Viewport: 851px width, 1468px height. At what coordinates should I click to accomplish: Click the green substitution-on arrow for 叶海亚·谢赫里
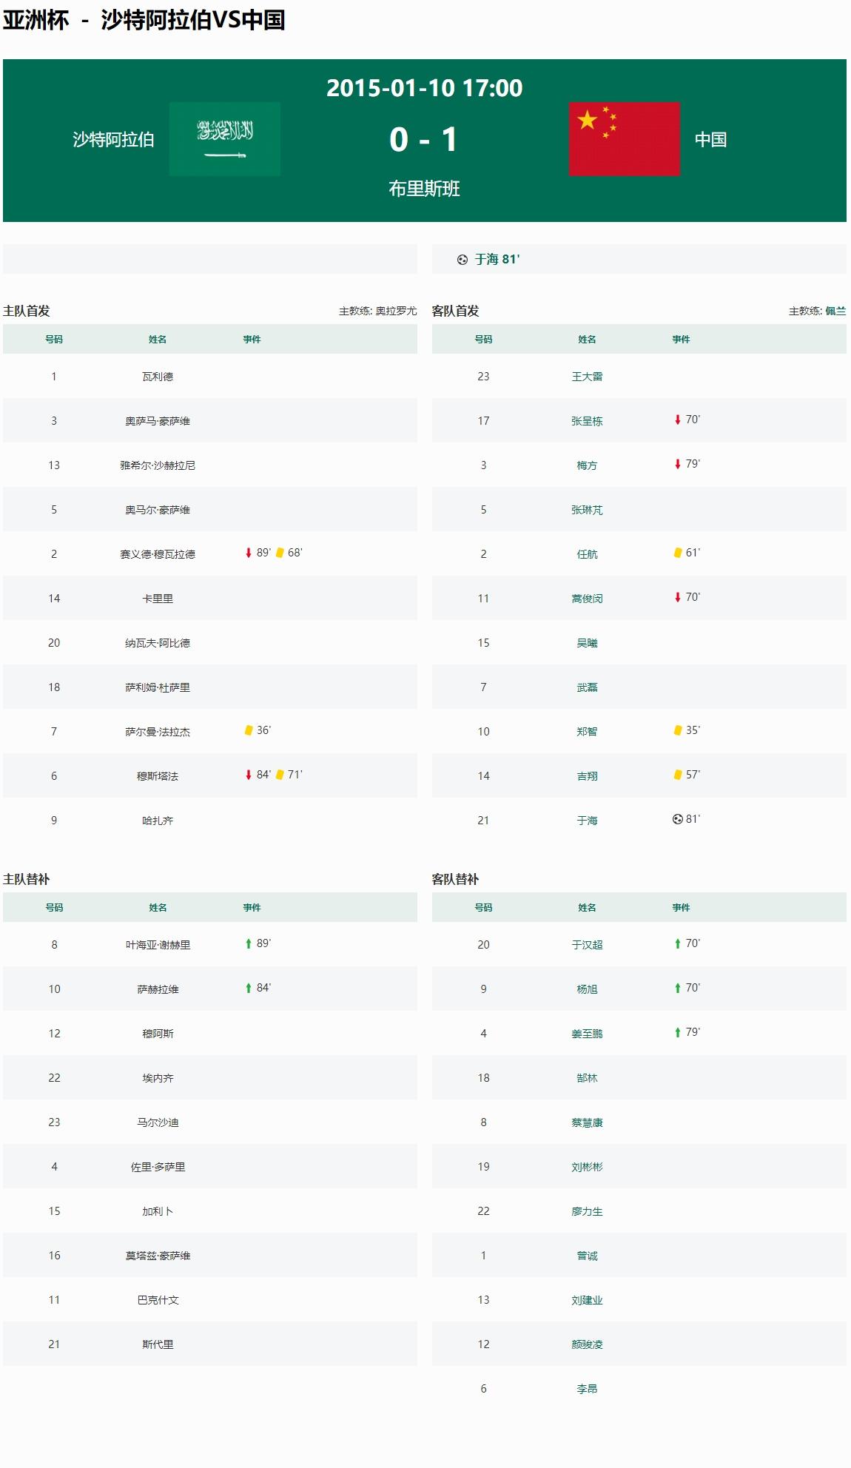(x=249, y=944)
